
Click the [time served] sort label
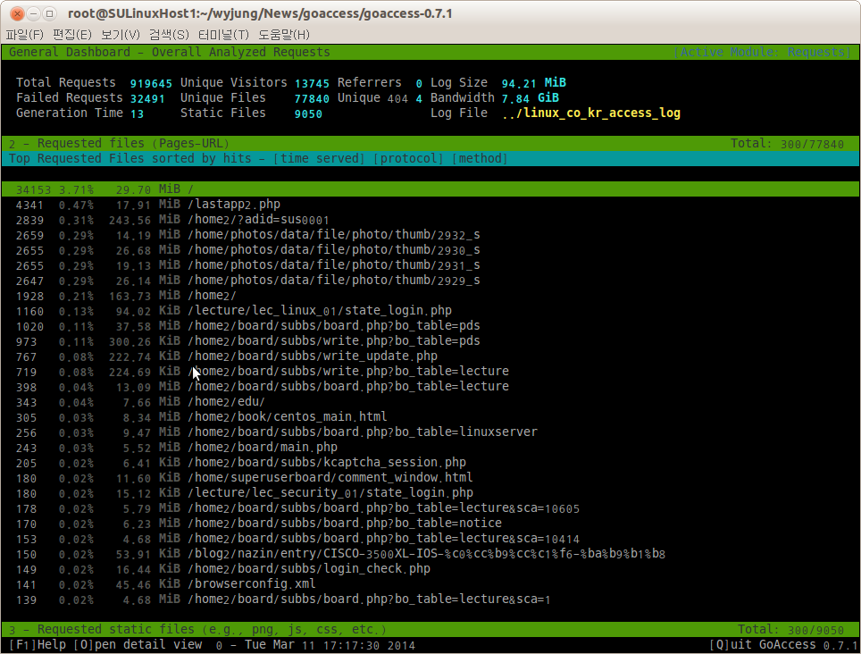click(x=319, y=159)
